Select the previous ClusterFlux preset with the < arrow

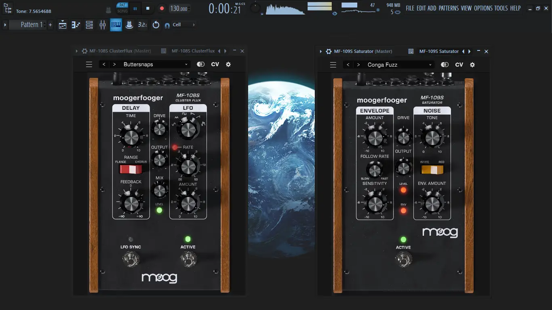[x=104, y=65]
